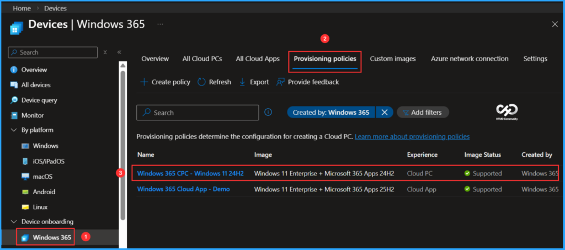Click the Windows 365 sidebar icon
Screen dimensions: 565x250
25,237
